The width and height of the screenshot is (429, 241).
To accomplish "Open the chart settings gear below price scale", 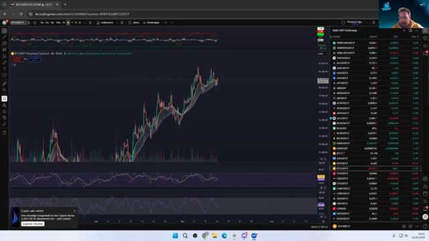I will [323, 222].
